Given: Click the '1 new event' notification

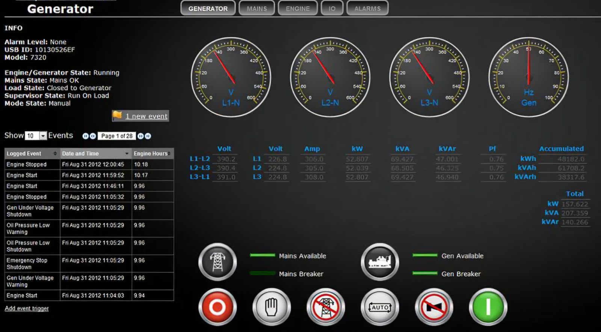Looking at the screenshot, I should [x=146, y=116].
